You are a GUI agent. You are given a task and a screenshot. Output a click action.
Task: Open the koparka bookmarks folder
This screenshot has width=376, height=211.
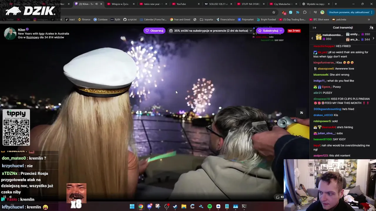pos(206,20)
